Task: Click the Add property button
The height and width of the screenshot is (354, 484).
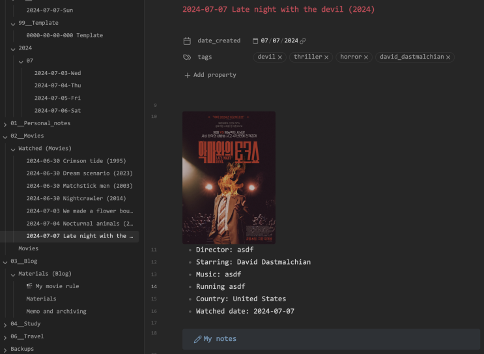Action: (x=210, y=75)
